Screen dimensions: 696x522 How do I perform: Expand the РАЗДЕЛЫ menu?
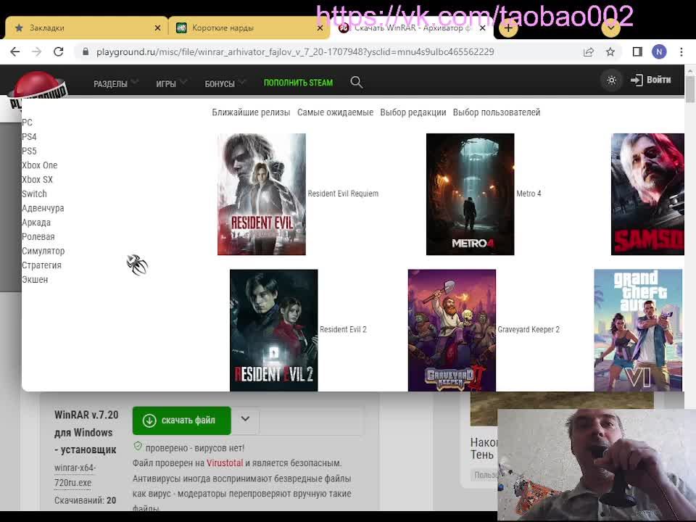[x=115, y=83]
